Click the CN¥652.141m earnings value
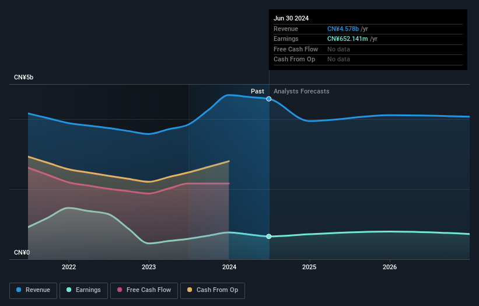Image resolution: width=479 pixels, height=306 pixels. click(x=348, y=39)
